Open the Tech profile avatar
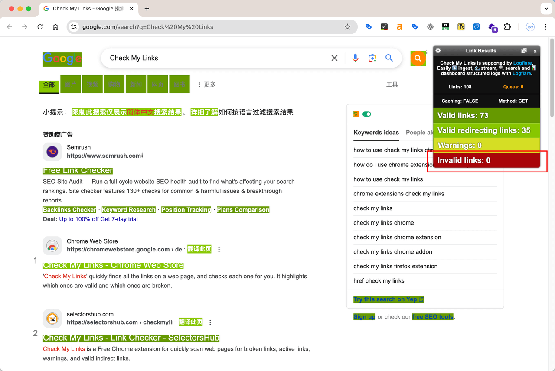The image size is (555, 371). click(x=530, y=27)
